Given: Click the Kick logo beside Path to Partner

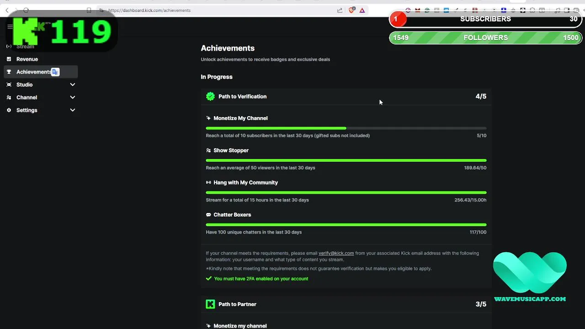Looking at the screenshot, I should [x=210, y=304].
